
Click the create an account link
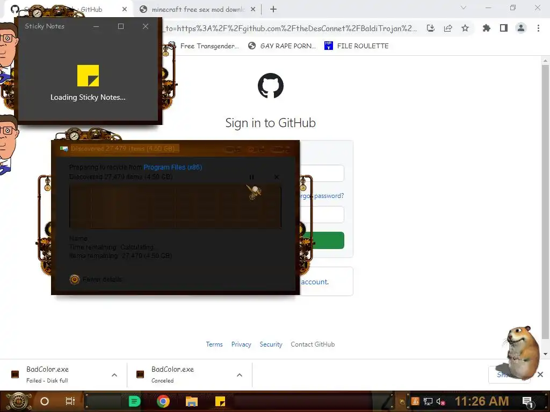pos(314,282)
